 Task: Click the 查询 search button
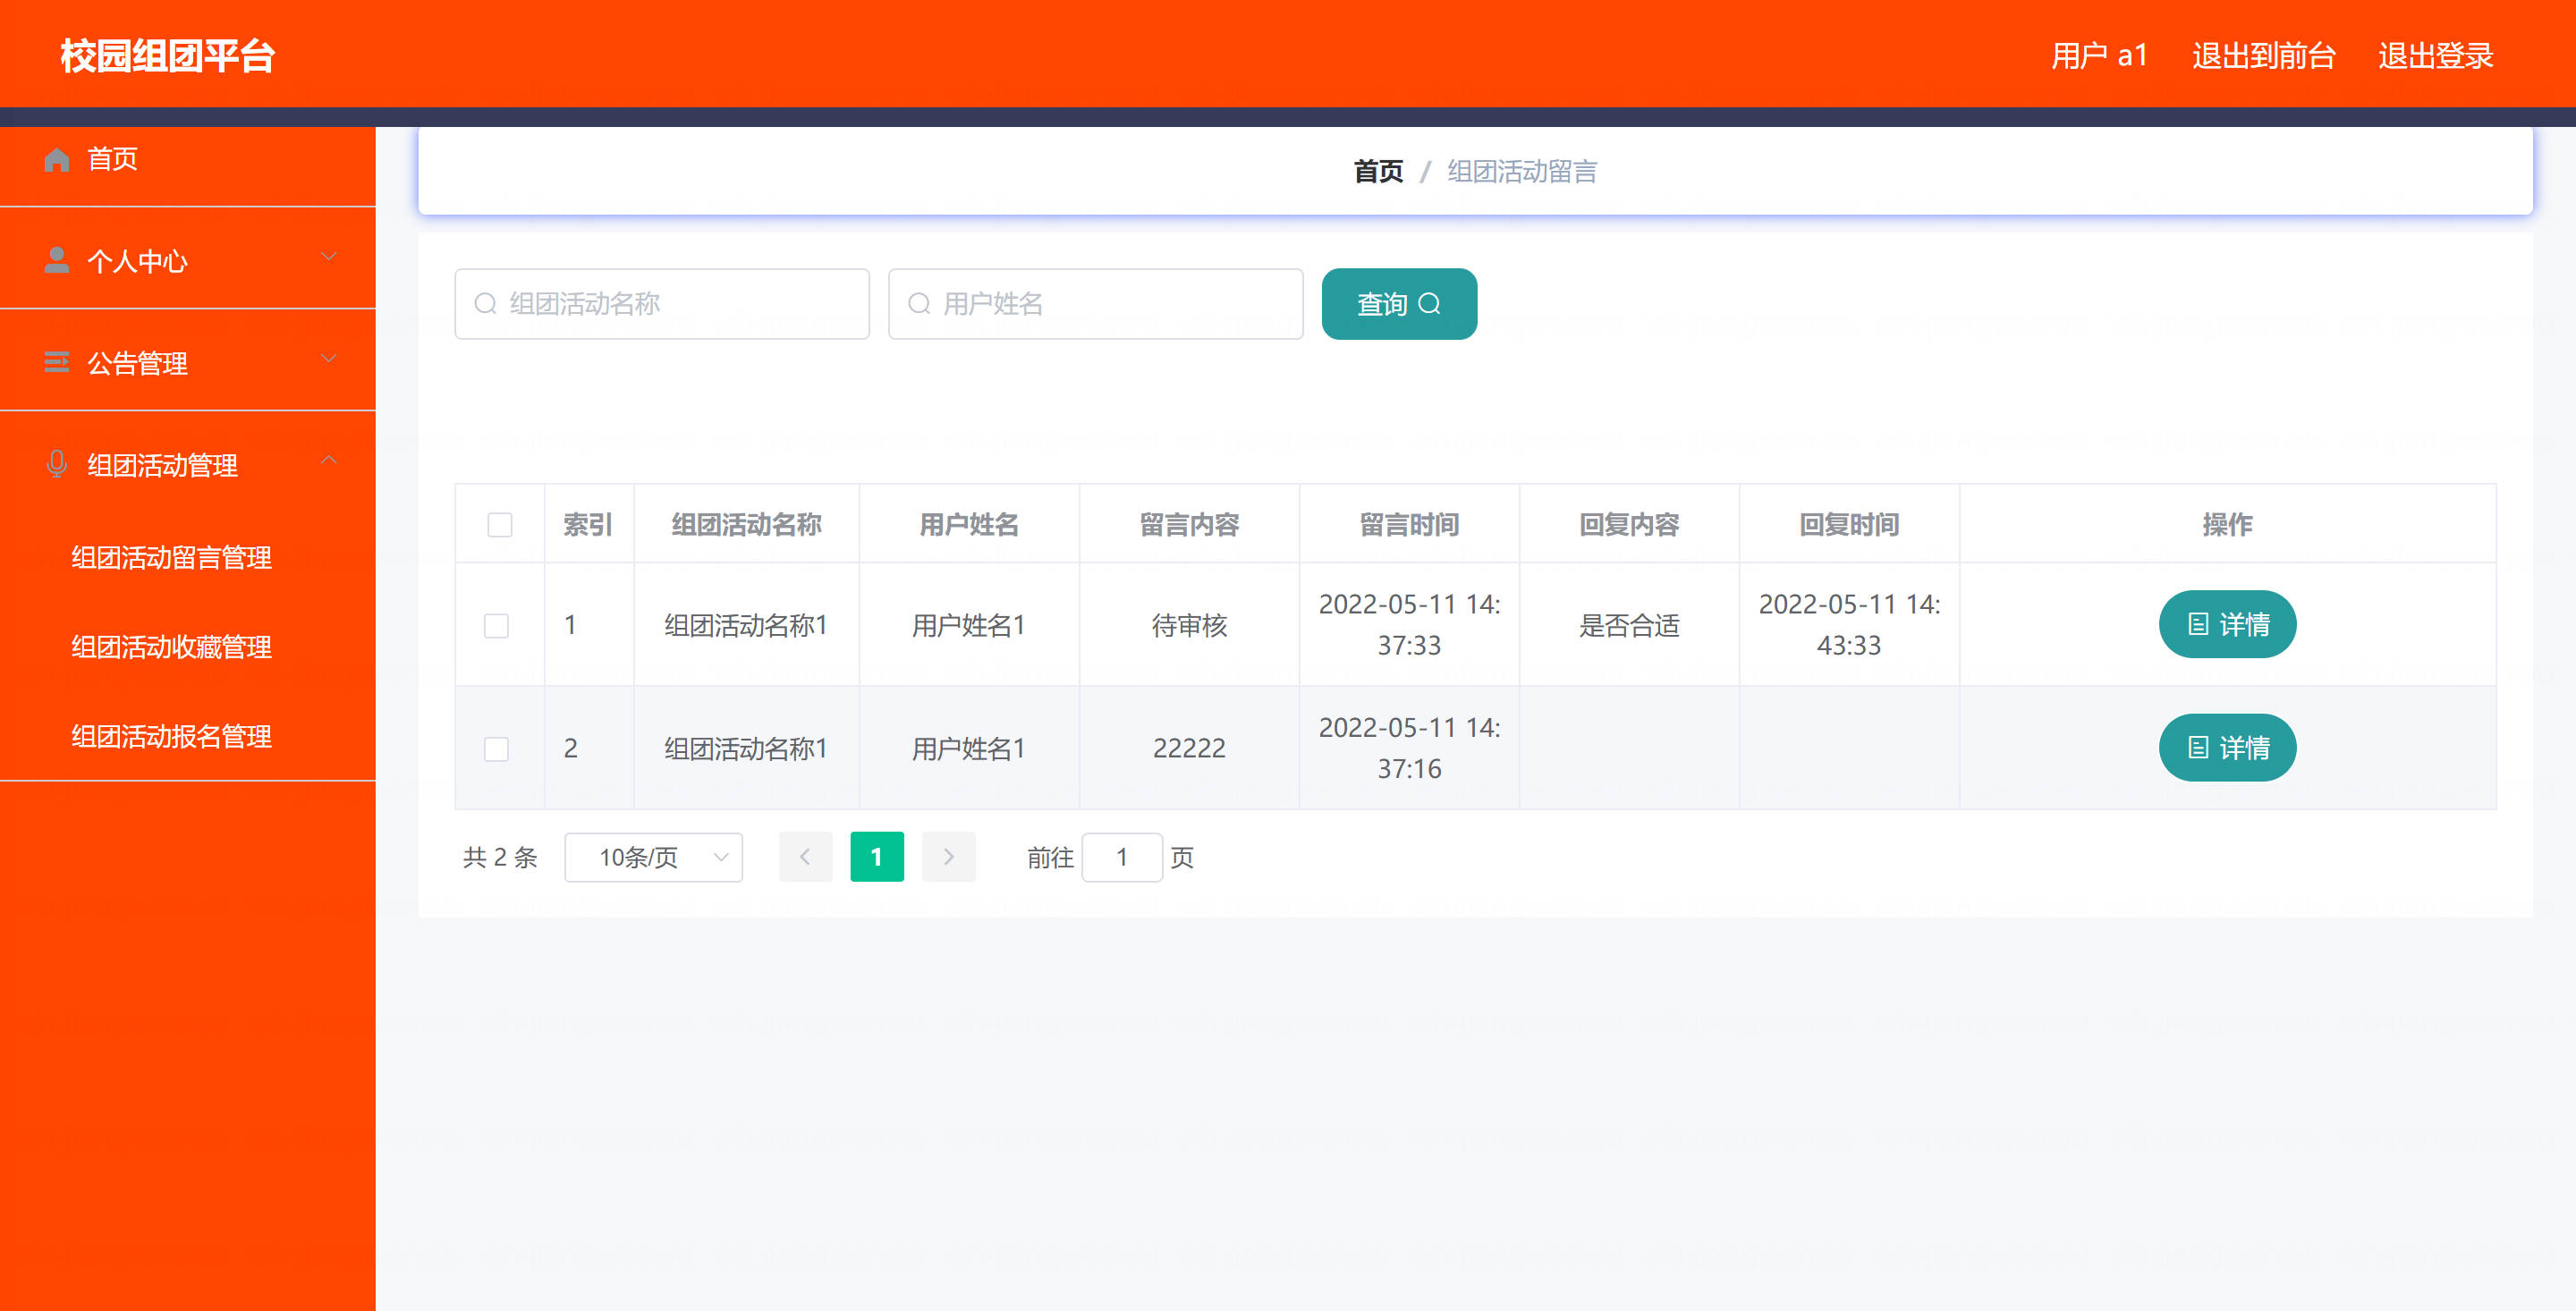(1399, 304)
